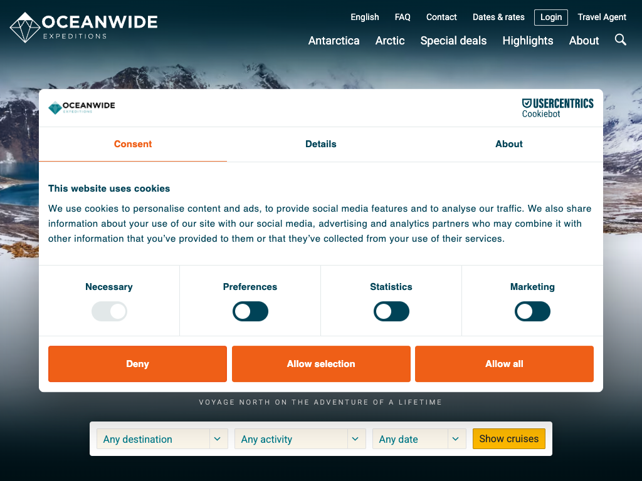Click the Login link in header
This screenshot has width=642, height=481.
click(550, 18)
